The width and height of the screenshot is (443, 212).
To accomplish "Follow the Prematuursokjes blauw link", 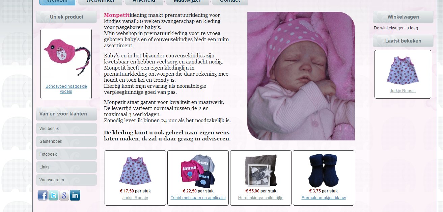I will (324, 198).
